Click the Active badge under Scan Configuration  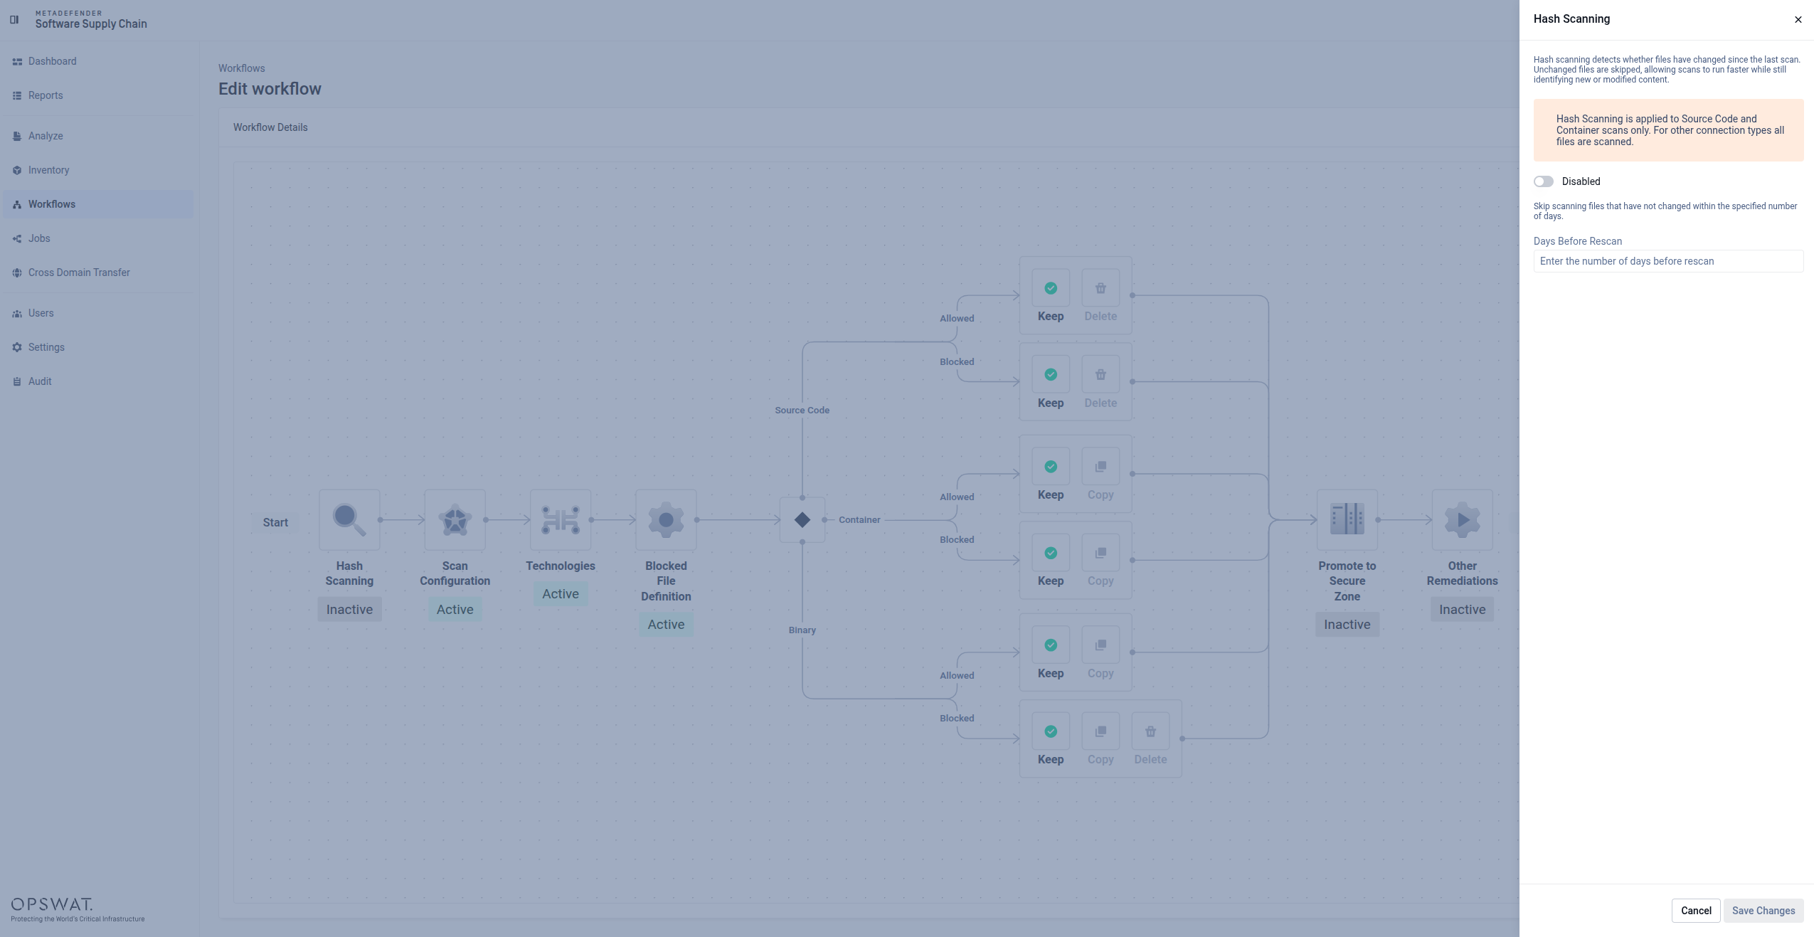[455, 610]
